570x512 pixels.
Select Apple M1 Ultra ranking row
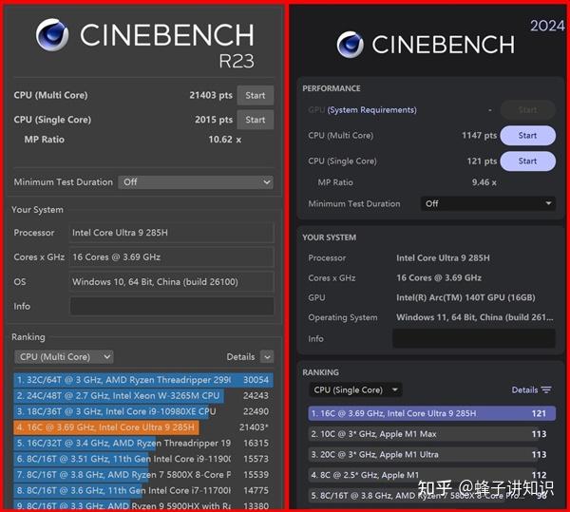point(432,455)
